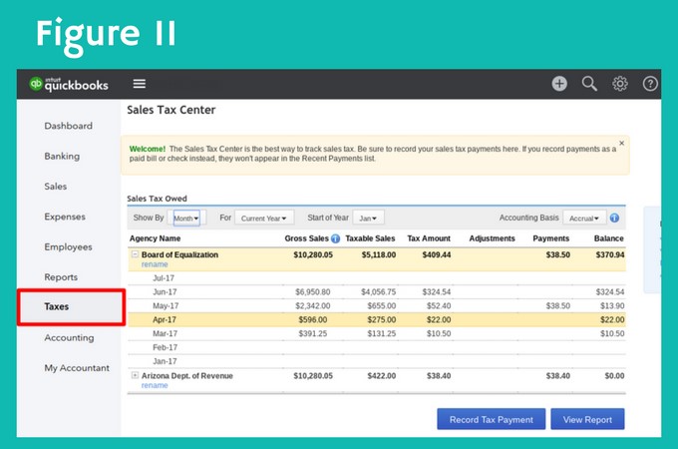
Task: Click the Sales Tax Owed heading
Action: tap(157, 199)
